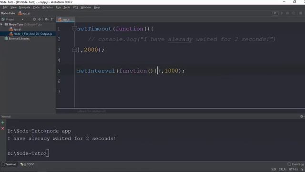Viewport: 305px width, 172px height.
Task: Click fold end marker at line 3
Action: (74, 50)
